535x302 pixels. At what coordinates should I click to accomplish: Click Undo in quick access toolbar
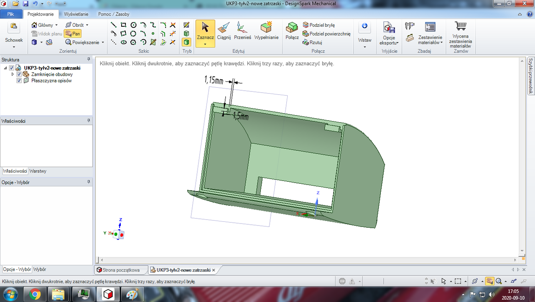click(x=35, y=3)
